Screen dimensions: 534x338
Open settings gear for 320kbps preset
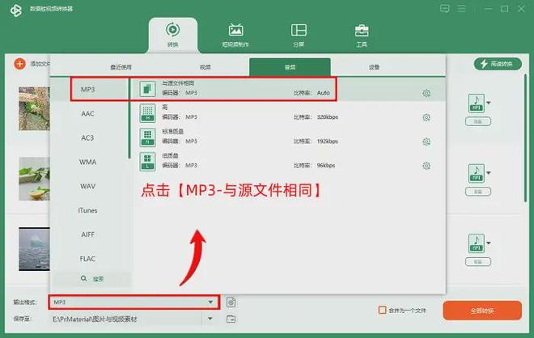point(426,117)
